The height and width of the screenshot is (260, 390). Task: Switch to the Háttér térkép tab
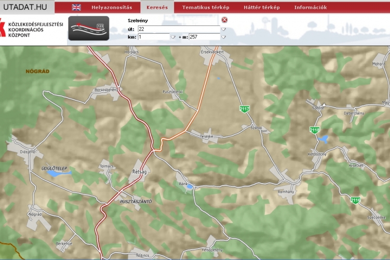click(262, 7)
